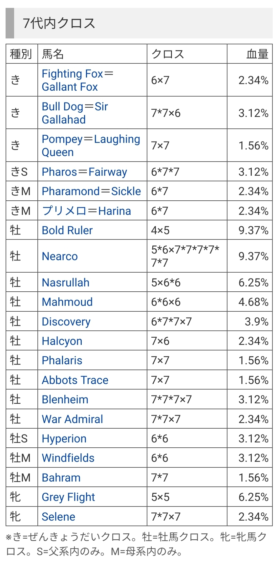
Task: Open the Pharamond＝Sickle entry
Action: [91, 191]
